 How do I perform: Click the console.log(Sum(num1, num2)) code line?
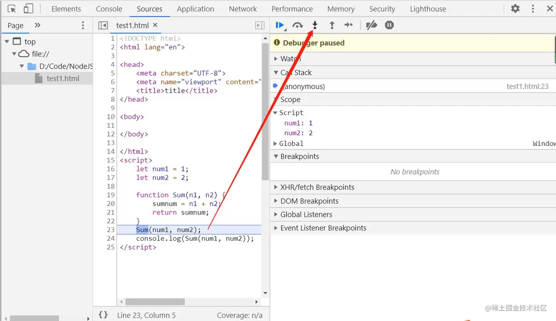(195, 238)
